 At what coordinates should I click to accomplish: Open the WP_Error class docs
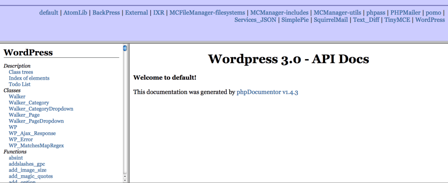click(21, 140)
